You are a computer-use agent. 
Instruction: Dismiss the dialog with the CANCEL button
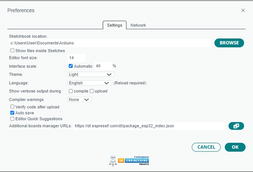click(x=206, y=147)
